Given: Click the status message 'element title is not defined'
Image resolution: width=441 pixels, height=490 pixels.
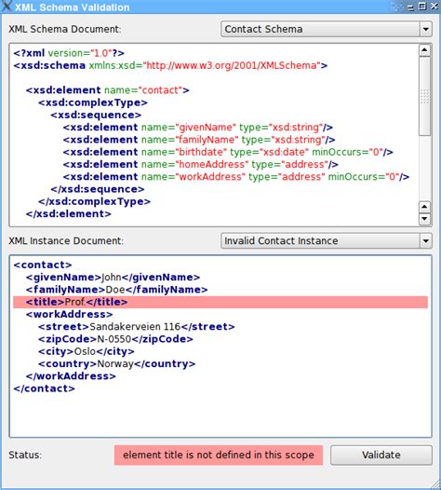Looking at the screenshot, I should pos(218,455).
